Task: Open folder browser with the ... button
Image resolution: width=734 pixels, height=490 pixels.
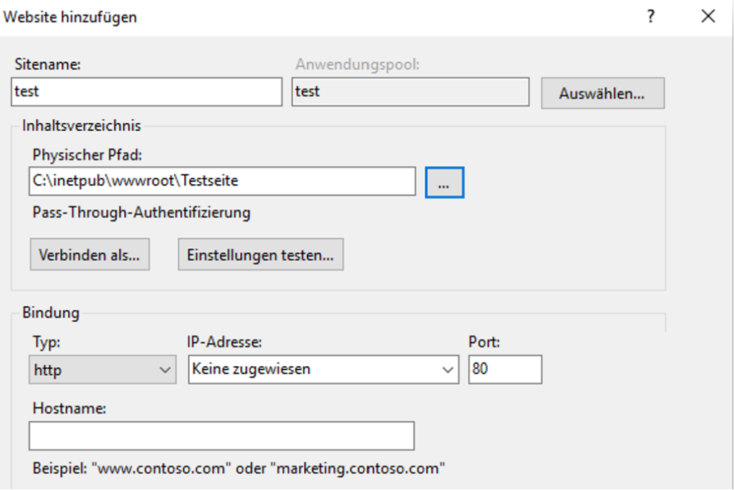Action: point(444,182)
